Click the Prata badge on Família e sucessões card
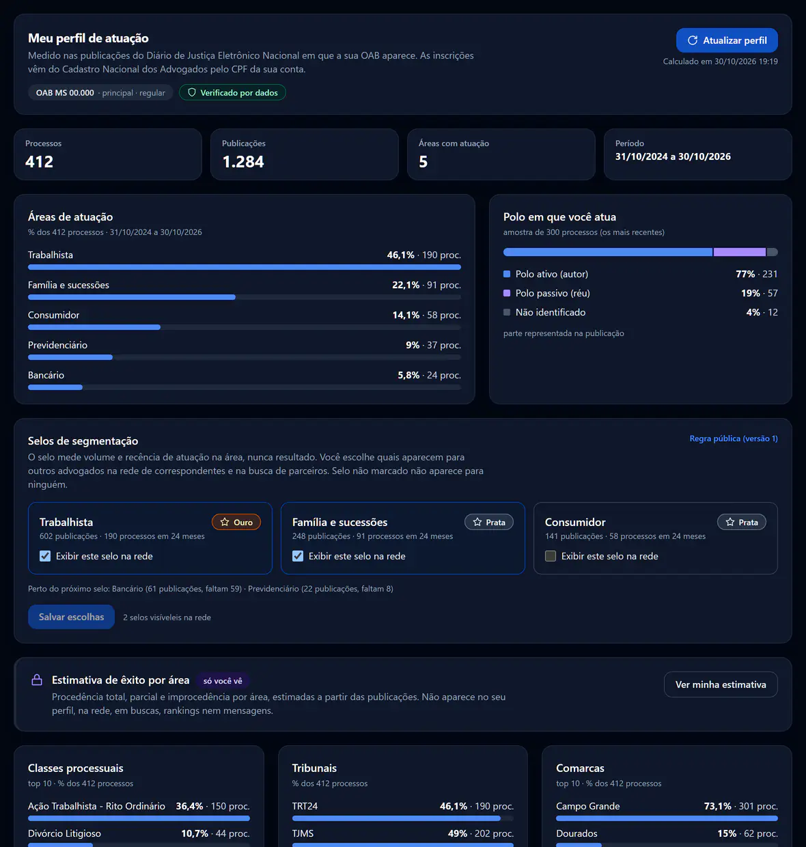This screenshot has width=806, height=847. tap(489, 522)
